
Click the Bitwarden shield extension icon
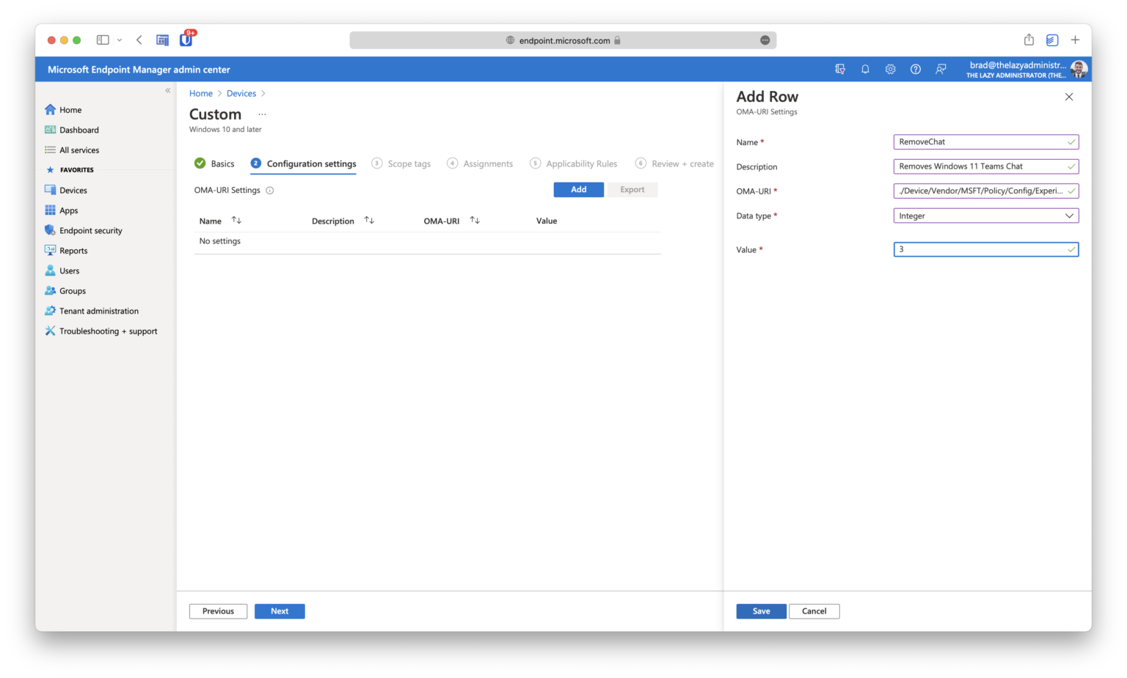coord(186,40)
